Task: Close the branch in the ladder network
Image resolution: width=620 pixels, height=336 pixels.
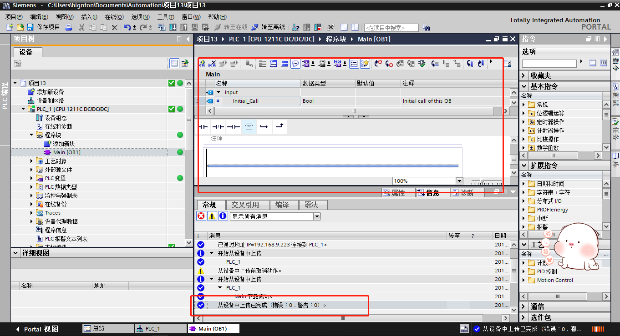Action: click(x=279, y=127)
